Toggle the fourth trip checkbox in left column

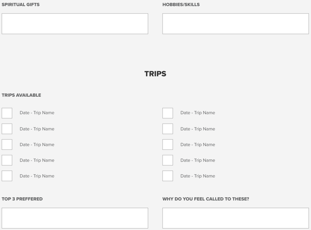[x=7, y=160]
